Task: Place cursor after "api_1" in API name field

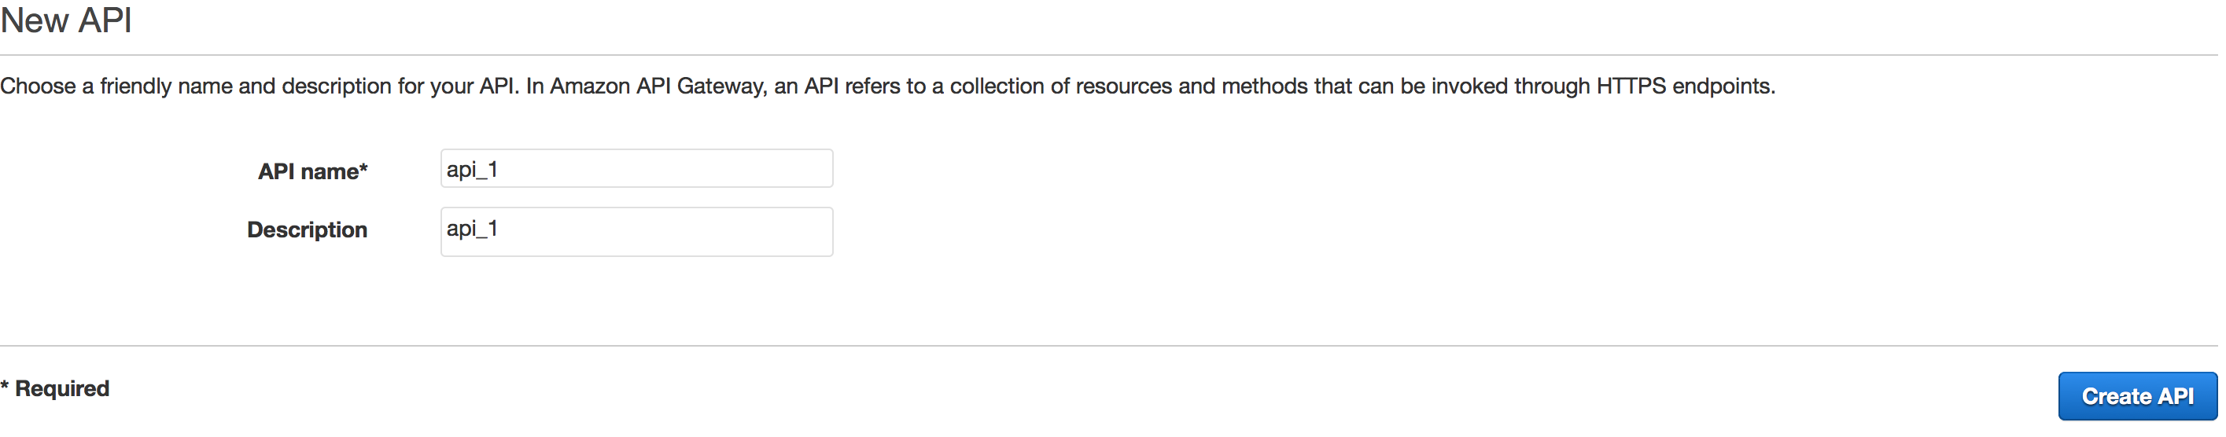Action: tap(500, 169)
